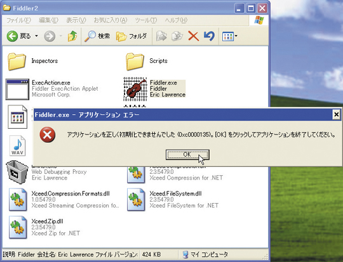Click the Xceed.Zip.dll file name
Screen dimensions: 343x262
47,221
